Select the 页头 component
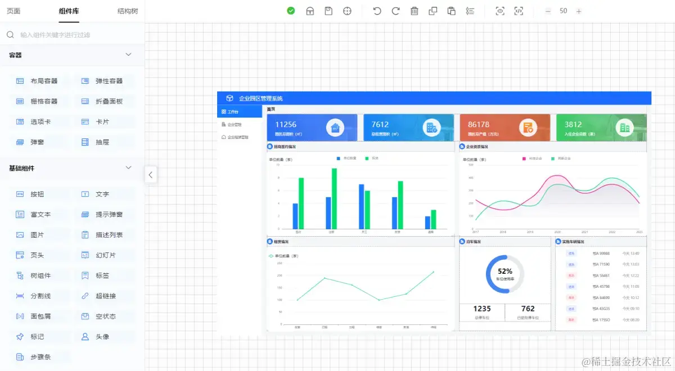 pos(39,255)
